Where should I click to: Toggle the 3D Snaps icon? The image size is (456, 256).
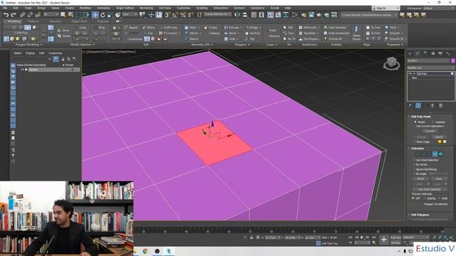pyautogui.click(x=167, y=15)
